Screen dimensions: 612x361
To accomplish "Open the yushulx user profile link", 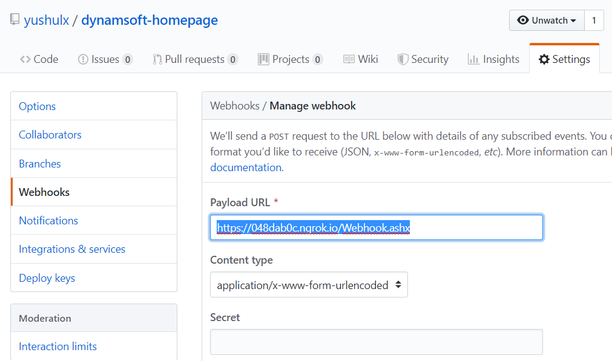I will tap(46, 20).
